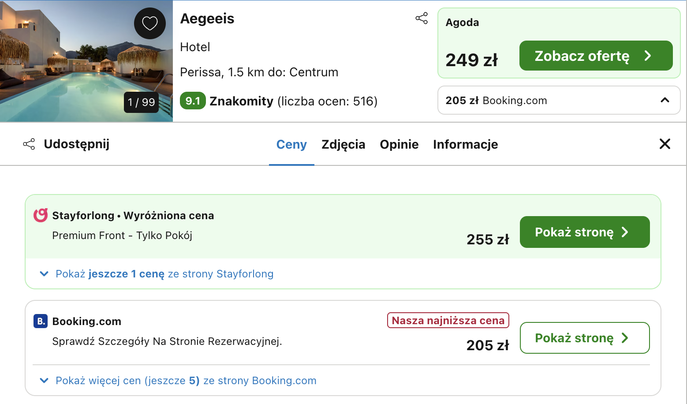Screen dimensions: 687x404
Task: Open the Informacje tab
Action: coord(465,144)
